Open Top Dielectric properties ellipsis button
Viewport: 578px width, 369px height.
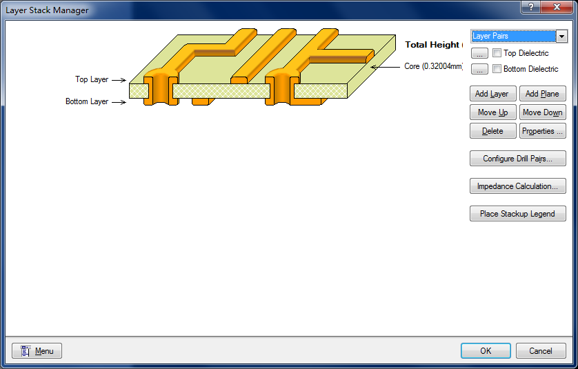tap(479, 53)
